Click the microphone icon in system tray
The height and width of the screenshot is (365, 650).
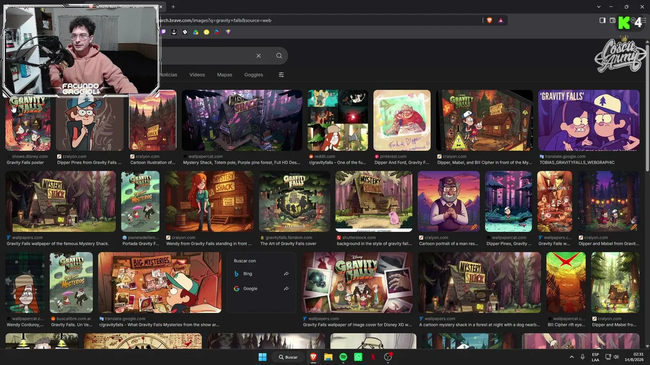pyautogui.click(x=582, y=357)
